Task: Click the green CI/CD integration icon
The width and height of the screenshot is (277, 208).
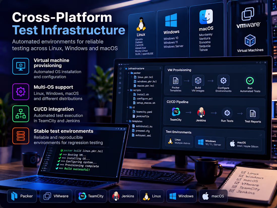Action: [x=21, y=114]
